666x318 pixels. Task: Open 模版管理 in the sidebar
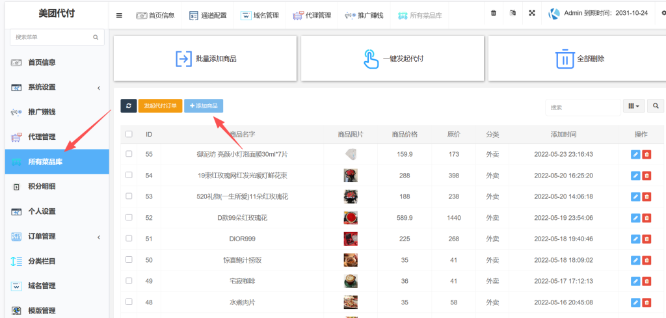57,310
